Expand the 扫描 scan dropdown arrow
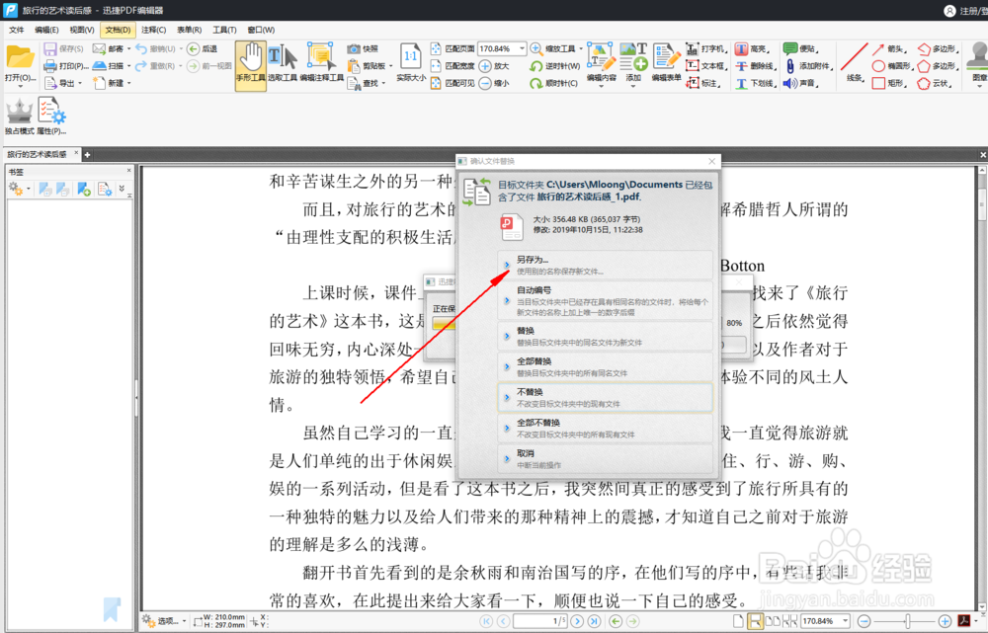 pyautogui.click(x=129, y=66)
